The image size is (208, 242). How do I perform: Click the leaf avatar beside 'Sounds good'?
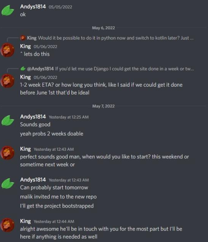pos(8,120)
